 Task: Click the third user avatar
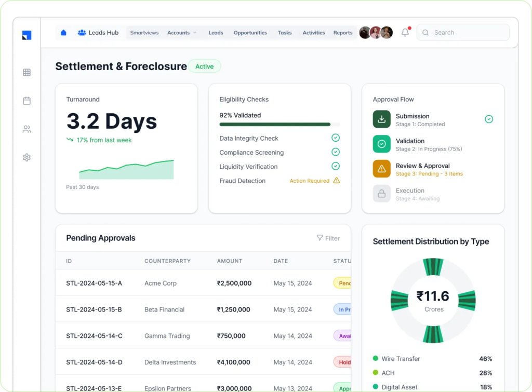pos(387,33)
